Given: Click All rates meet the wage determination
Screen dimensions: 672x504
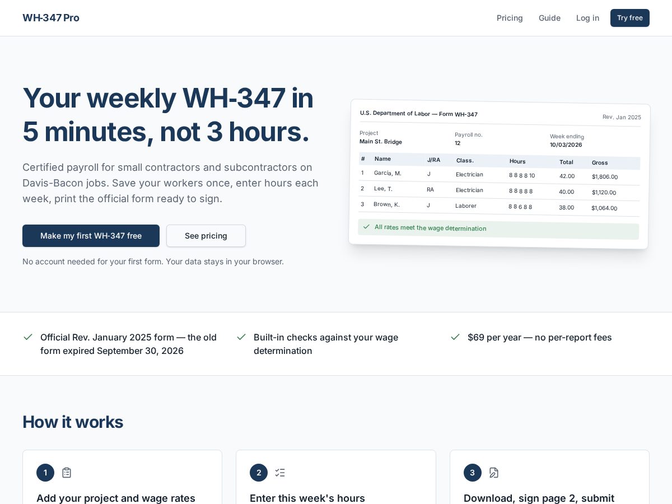Looking at the screenshot, I should (x=430, y=228).
